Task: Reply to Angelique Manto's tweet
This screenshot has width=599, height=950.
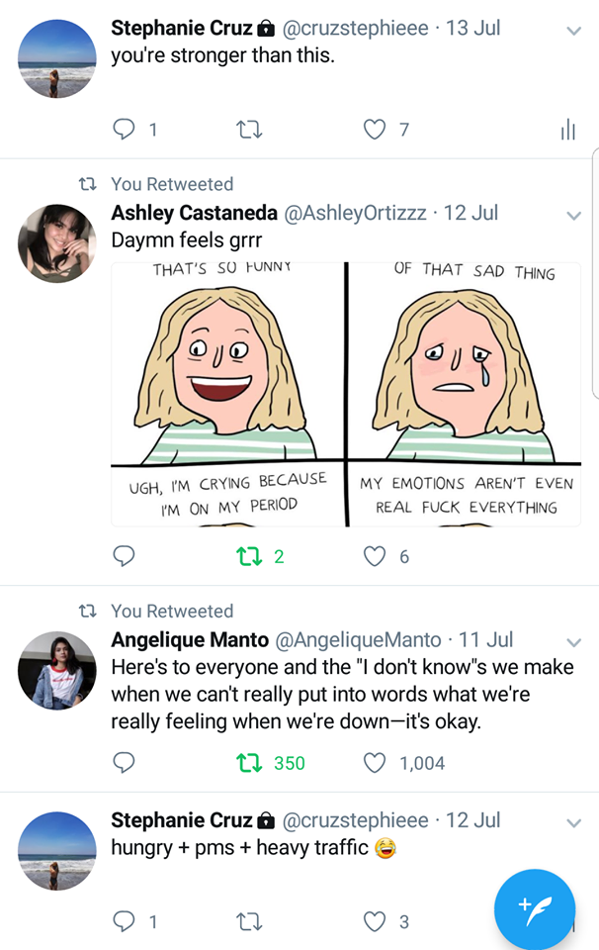Action: click(x=124, y=763)
